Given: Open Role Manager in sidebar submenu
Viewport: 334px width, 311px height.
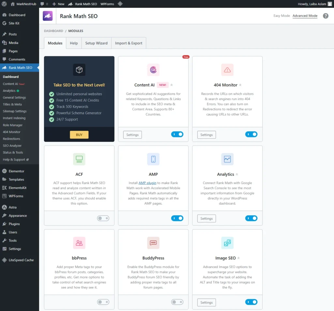Looking at the screenshot, I should (x=13, y=125).
